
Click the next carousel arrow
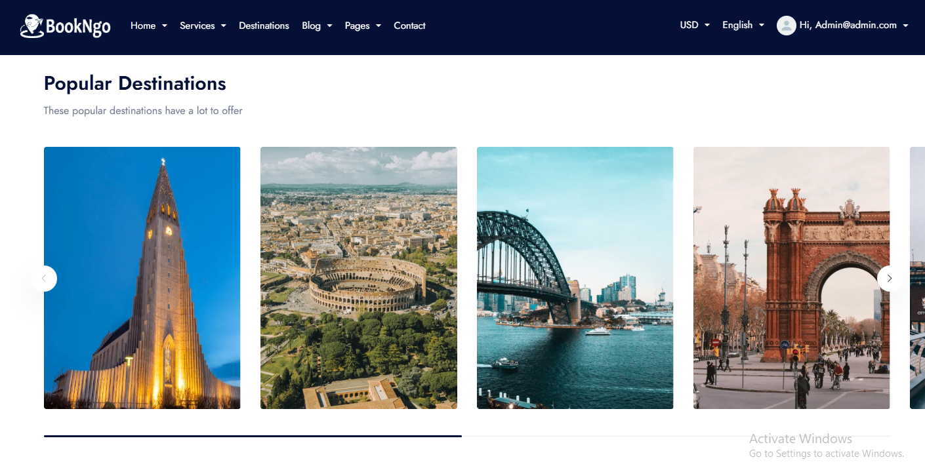point(890,279)
